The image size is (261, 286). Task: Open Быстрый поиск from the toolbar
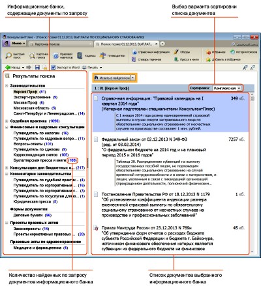point(15,55)
